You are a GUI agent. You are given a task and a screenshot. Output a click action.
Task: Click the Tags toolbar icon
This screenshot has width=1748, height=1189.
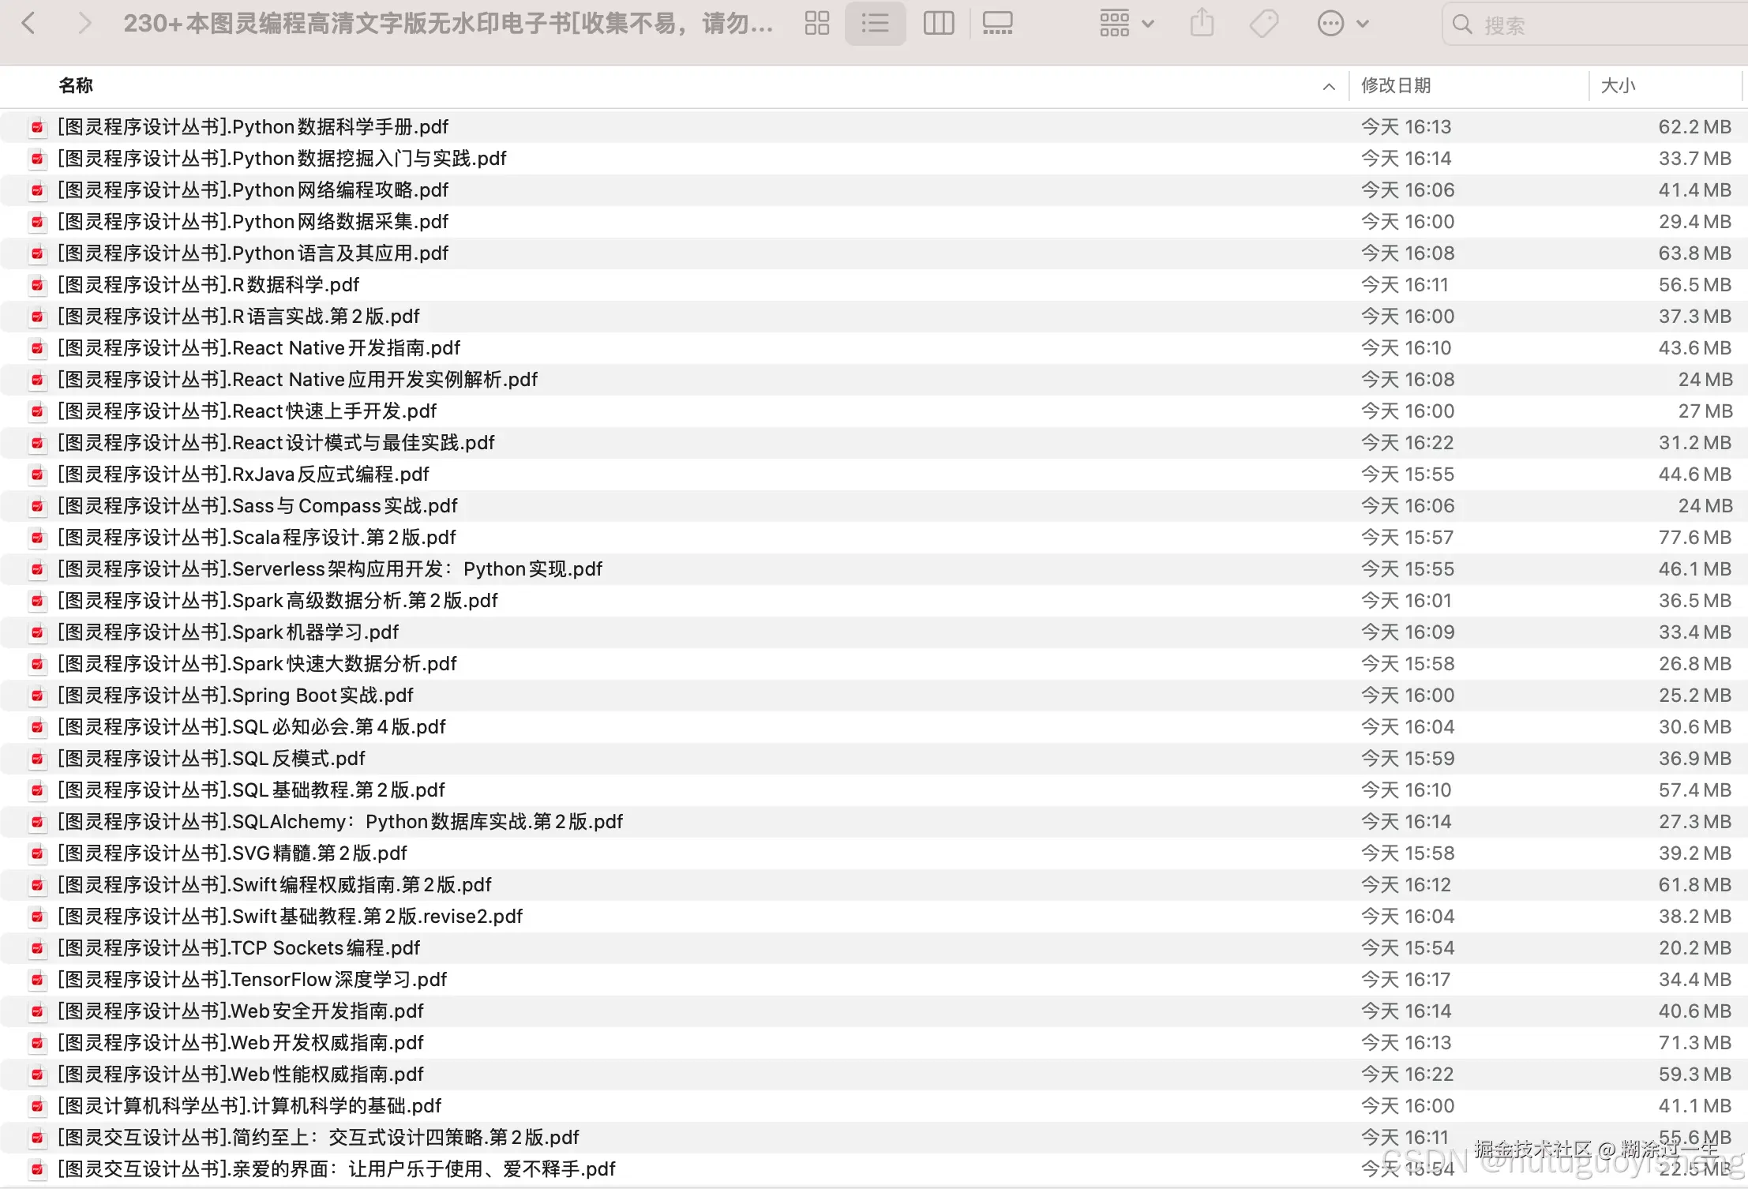1264,23
